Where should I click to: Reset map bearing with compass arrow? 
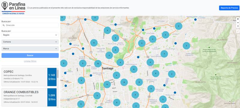pyautogui.click(x=238, y=26)
